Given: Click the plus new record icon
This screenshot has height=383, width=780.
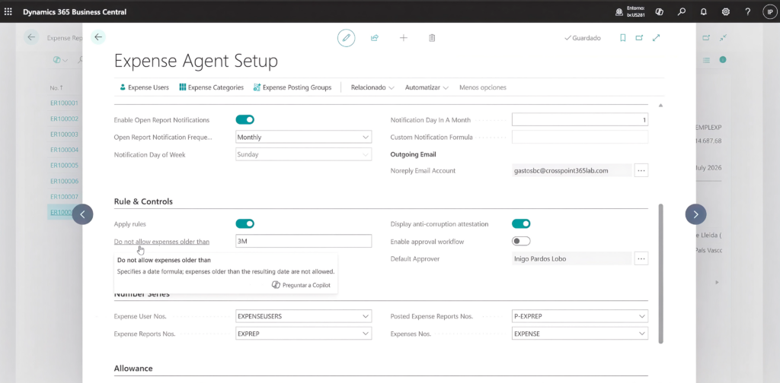Looking at the screenshot, I should pyautogui.click(x=404, y=38).
